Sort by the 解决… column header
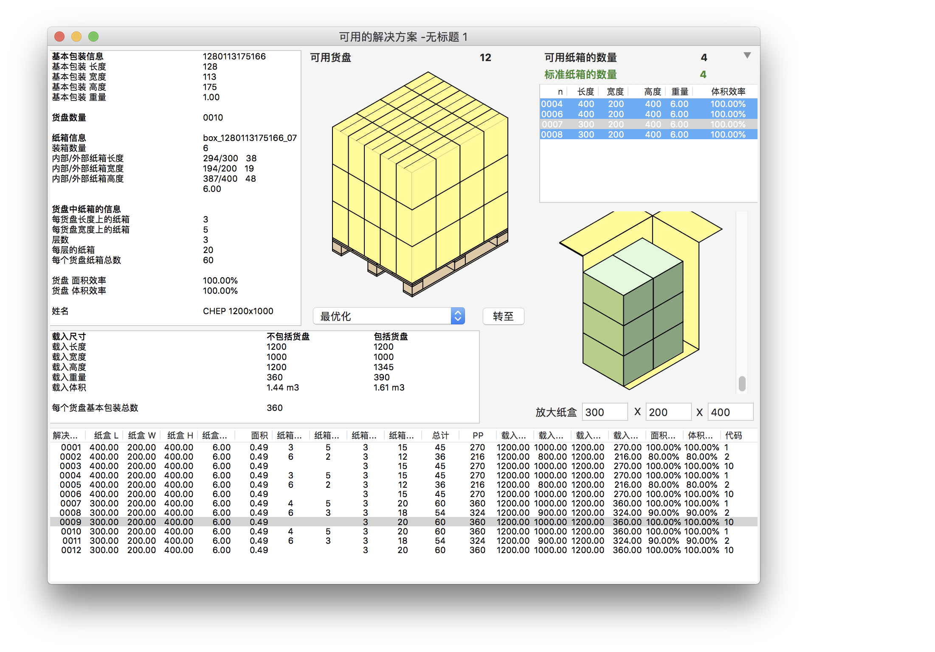This screenshot has width=935, height=652. pos(65,436)
